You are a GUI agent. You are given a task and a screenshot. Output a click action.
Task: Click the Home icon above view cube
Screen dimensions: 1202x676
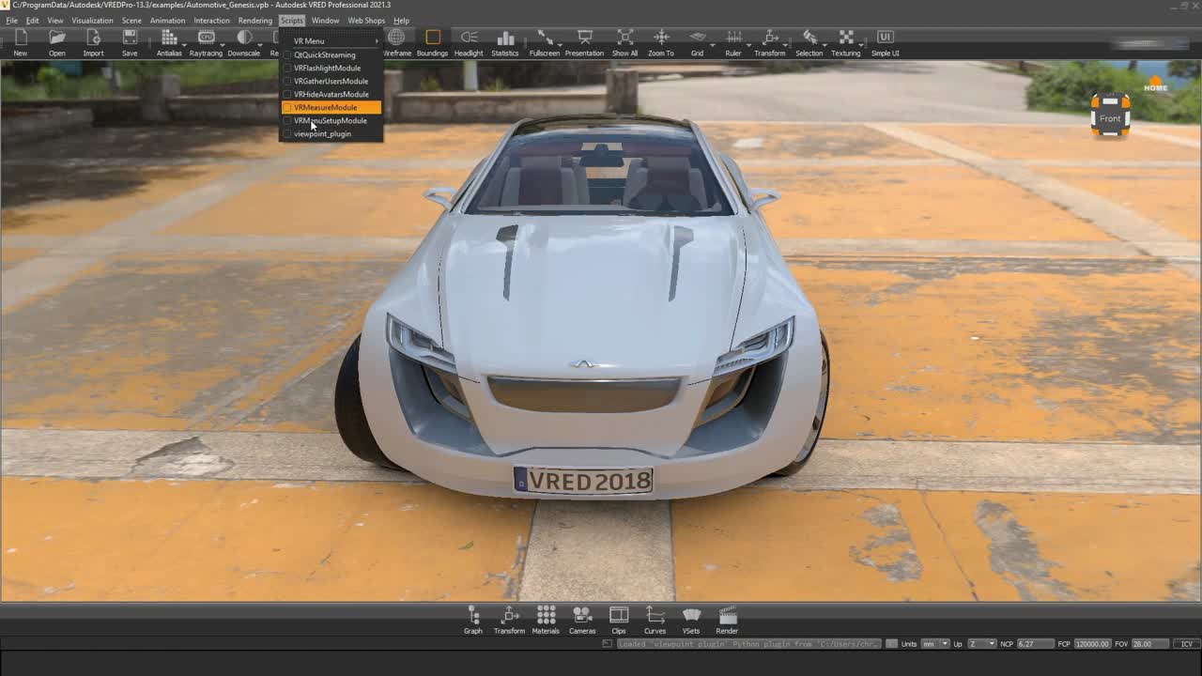pos(1156,84)
